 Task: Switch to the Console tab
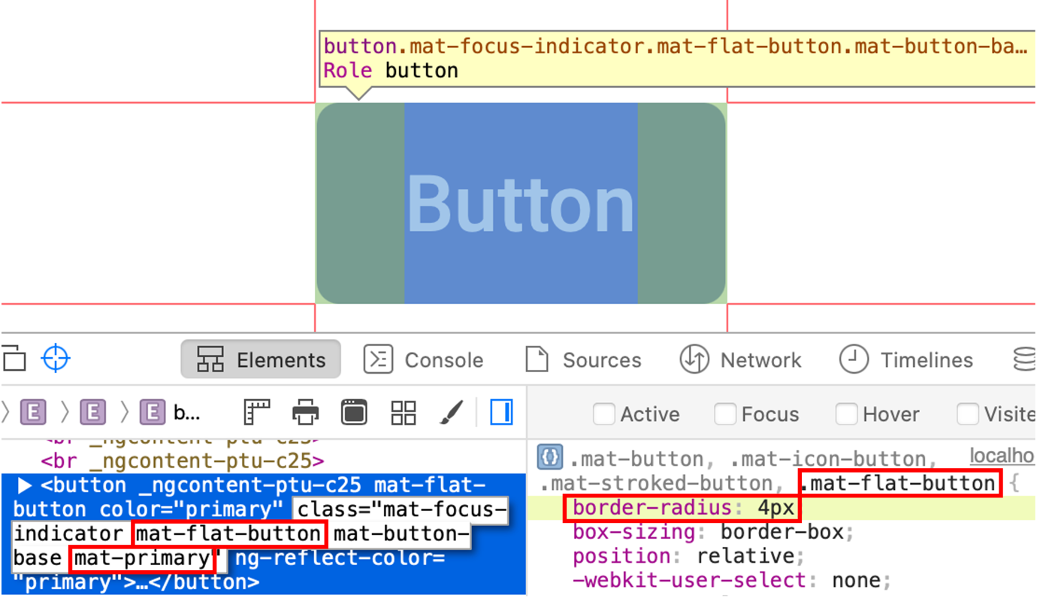coord(424,359)
